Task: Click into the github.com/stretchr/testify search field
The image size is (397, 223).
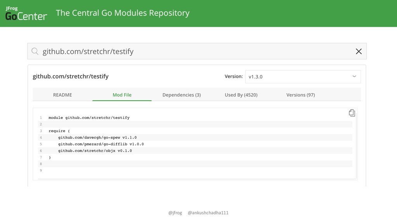Action: pos(197,51)
